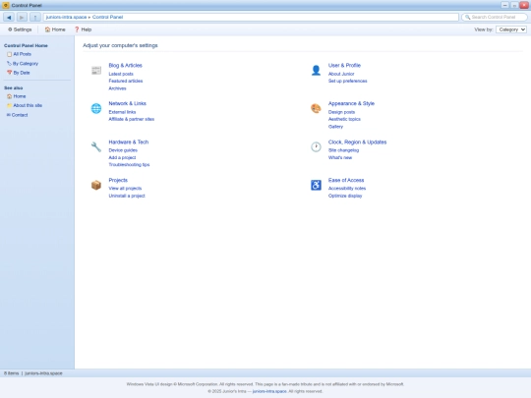Open the Projects heading
Image resolution: width=531 pixels, height=398 pixels.
(x=118, y=180)
